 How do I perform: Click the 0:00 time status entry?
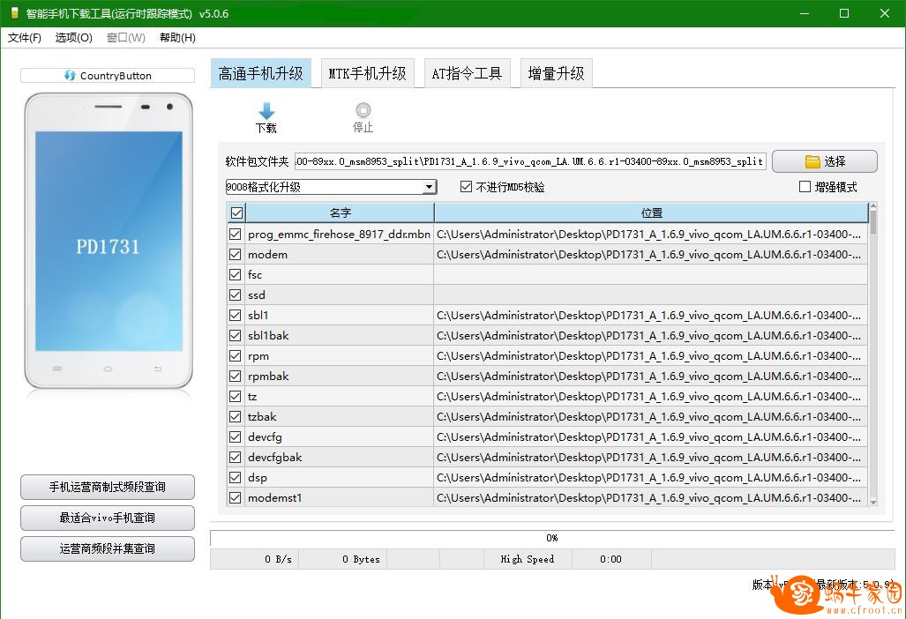point(611,559)
